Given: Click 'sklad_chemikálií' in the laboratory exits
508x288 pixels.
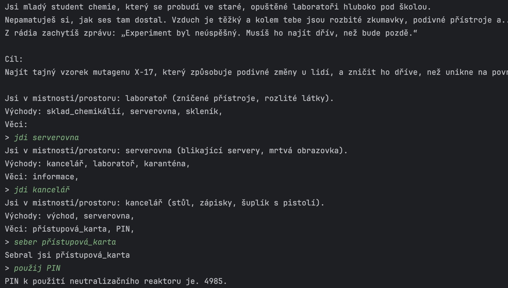Looking at the screenshot, I should pyautogui.click(x=83, y=111).
